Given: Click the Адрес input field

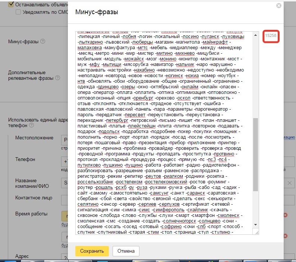Looking at the screenshot, I should [x=64, y=257].
